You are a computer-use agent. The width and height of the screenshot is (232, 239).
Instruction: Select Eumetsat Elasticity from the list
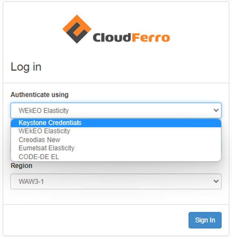point(46,148)
